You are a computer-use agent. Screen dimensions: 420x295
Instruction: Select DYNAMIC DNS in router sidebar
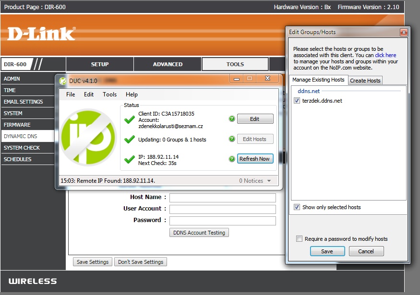click(x=28, y=136)
